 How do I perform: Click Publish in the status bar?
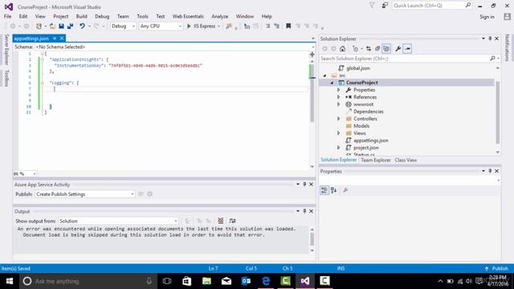pos(496,268)
